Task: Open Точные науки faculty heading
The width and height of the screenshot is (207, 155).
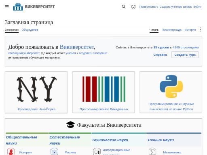Action: pyautogui.click(x=161, y=140)
